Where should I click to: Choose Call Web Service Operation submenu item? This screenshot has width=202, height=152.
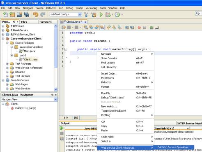coord(174,147)
